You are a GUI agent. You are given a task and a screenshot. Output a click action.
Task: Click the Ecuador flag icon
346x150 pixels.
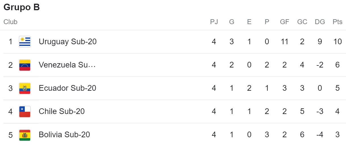point(25,88)
